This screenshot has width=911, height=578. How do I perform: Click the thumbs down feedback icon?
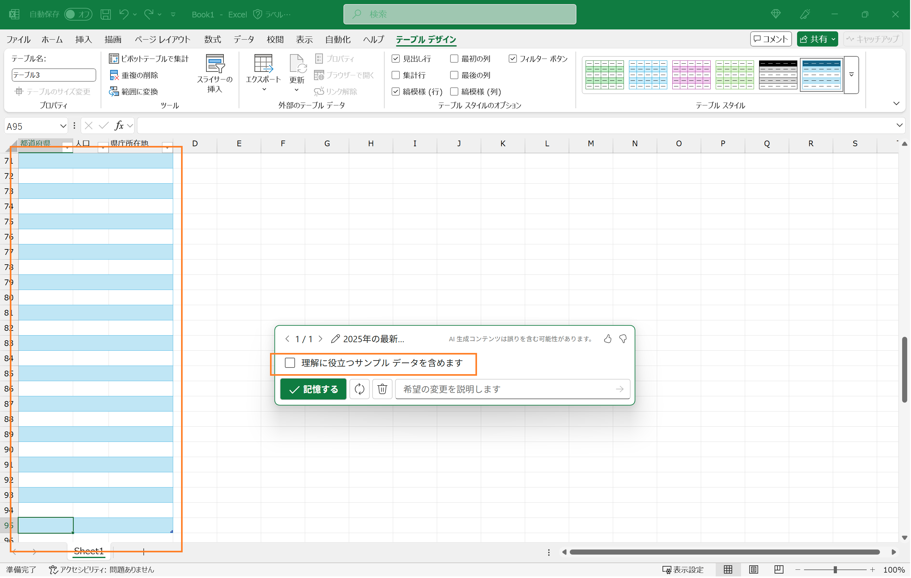(x=623, y=339)
